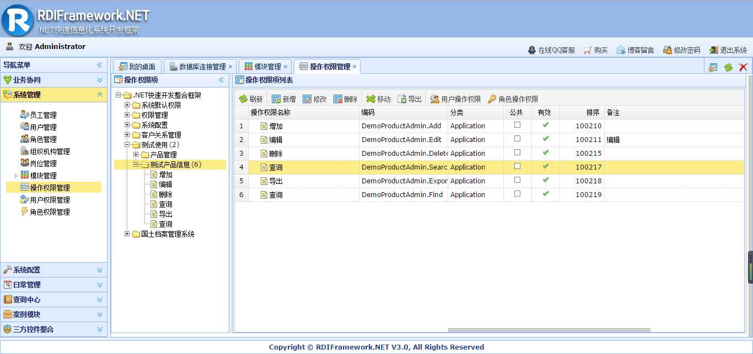Click the home-page icon in the tab bar
Screen dimensions: 753x354
tap(713, 67)
